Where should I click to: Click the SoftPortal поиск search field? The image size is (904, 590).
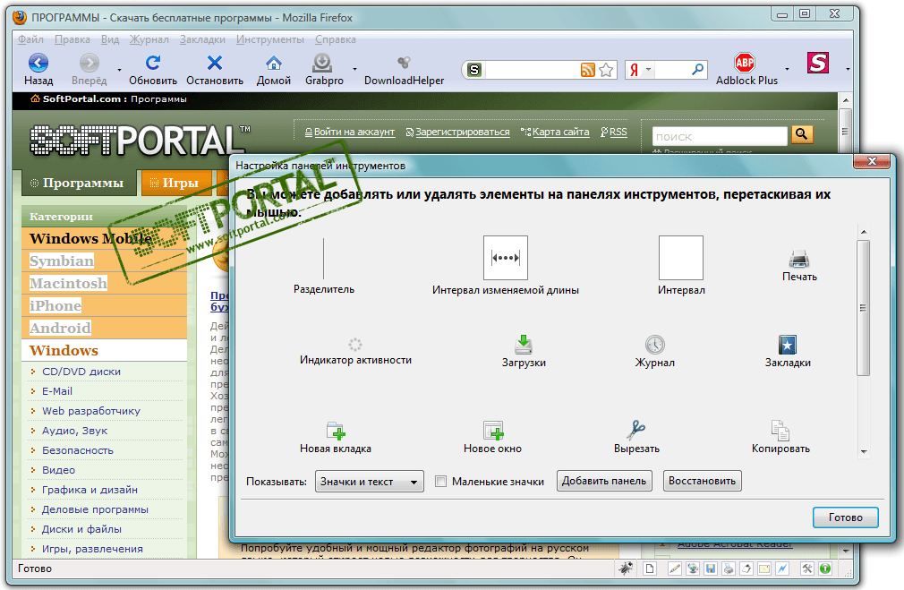pyautogui.click(x=720, y=137)
